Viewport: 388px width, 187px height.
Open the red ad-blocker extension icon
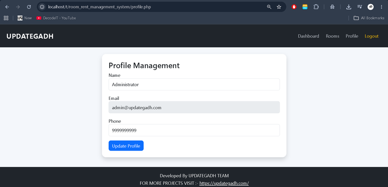click(x=294, y=7)
